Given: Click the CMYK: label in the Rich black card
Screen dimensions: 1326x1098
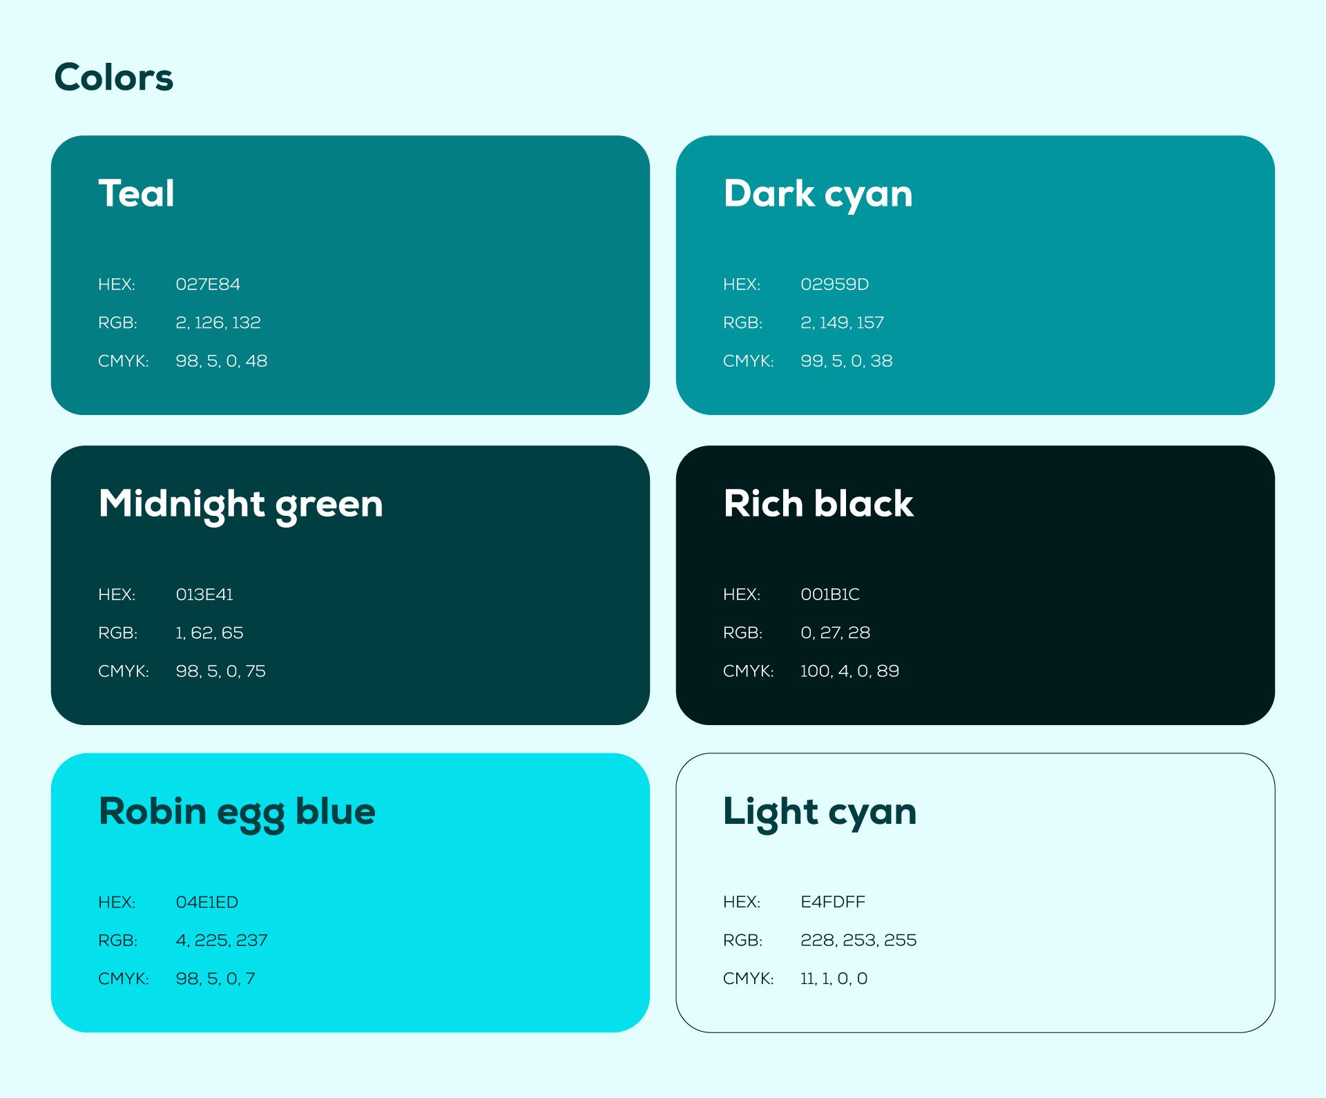Looking at the screenshot, I should point(749,671).
